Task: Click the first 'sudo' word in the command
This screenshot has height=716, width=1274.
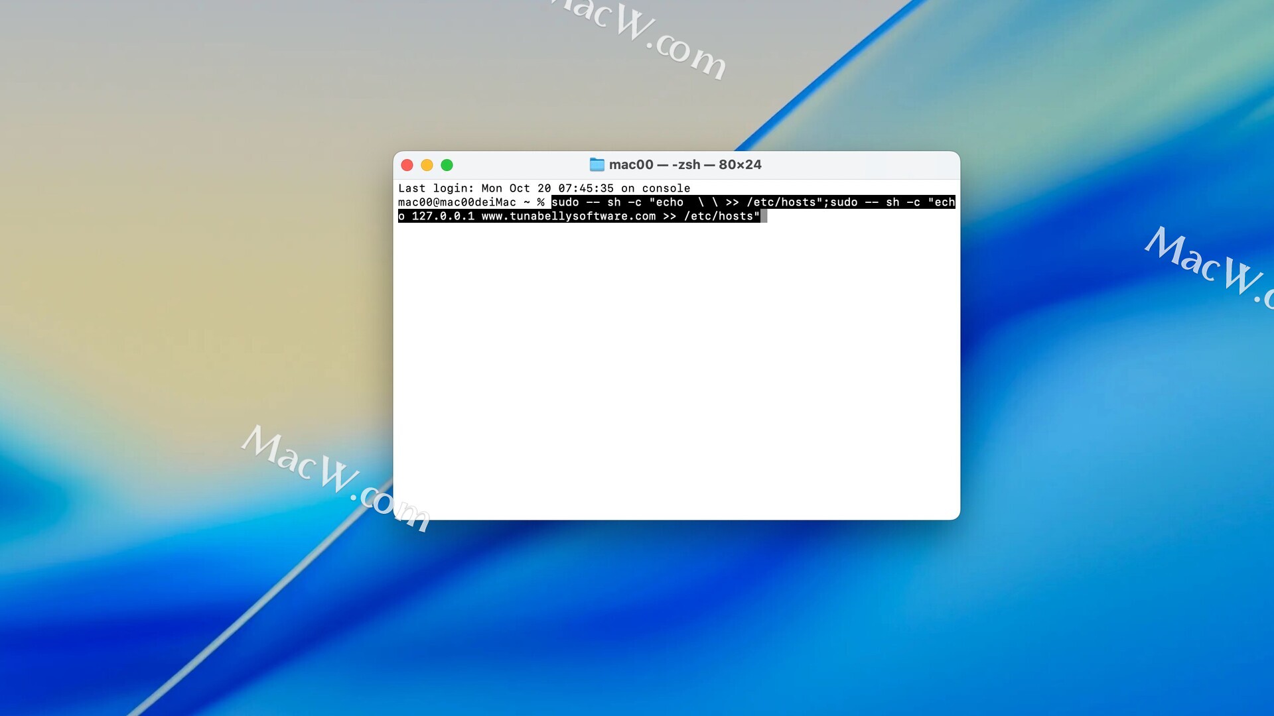Action: tap(565, 202)
